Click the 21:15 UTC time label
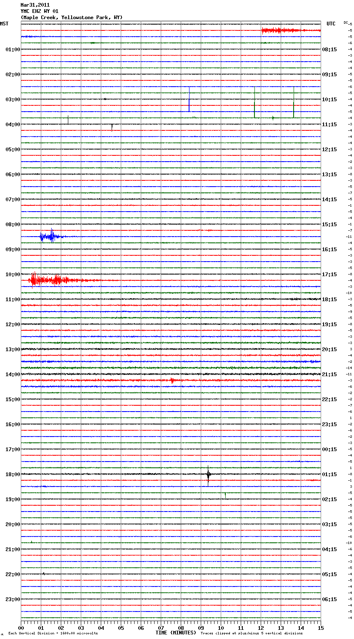This screenshot has width=354, height=639. (329, 374)
